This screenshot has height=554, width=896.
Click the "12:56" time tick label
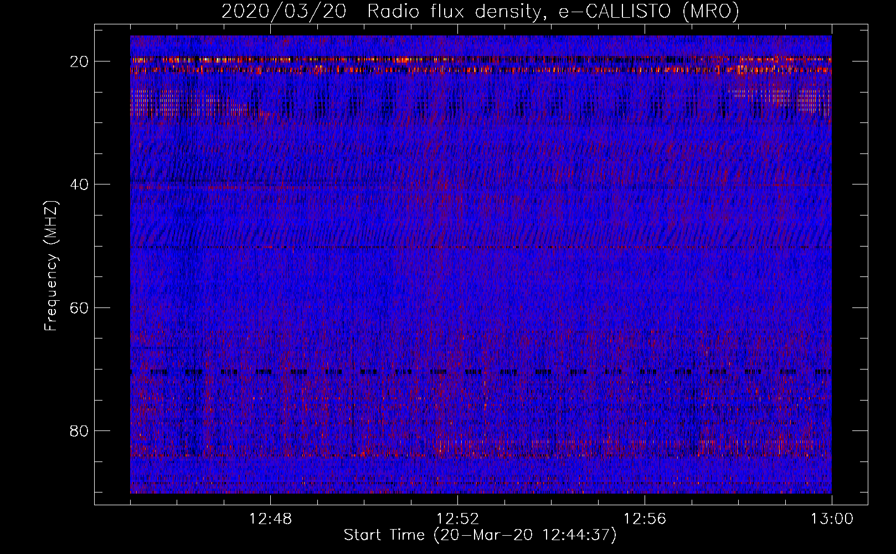(x=645, y=519)
